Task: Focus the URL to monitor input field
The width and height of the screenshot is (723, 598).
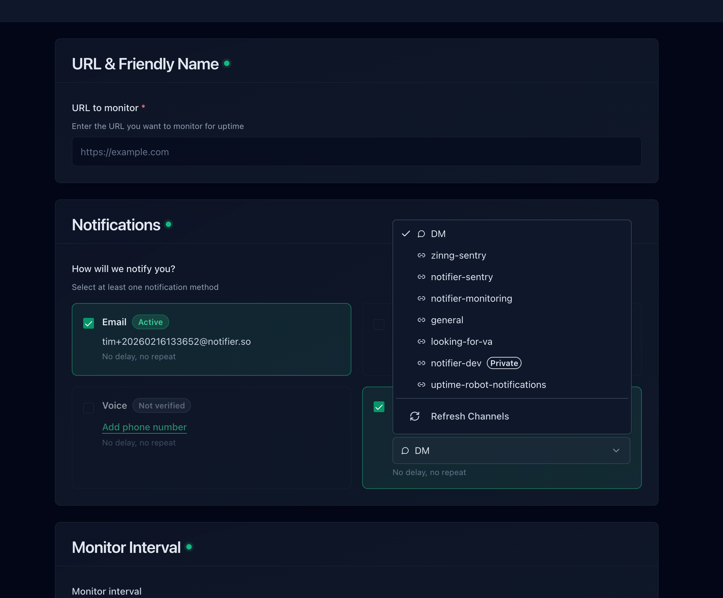Action: tap(356, 152)
